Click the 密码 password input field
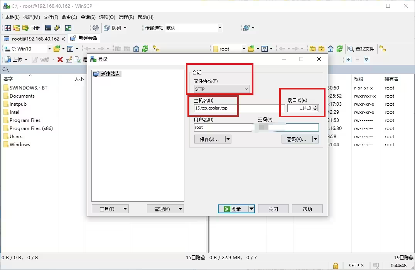This screenshot has width=415, height=270. point(288,127)
